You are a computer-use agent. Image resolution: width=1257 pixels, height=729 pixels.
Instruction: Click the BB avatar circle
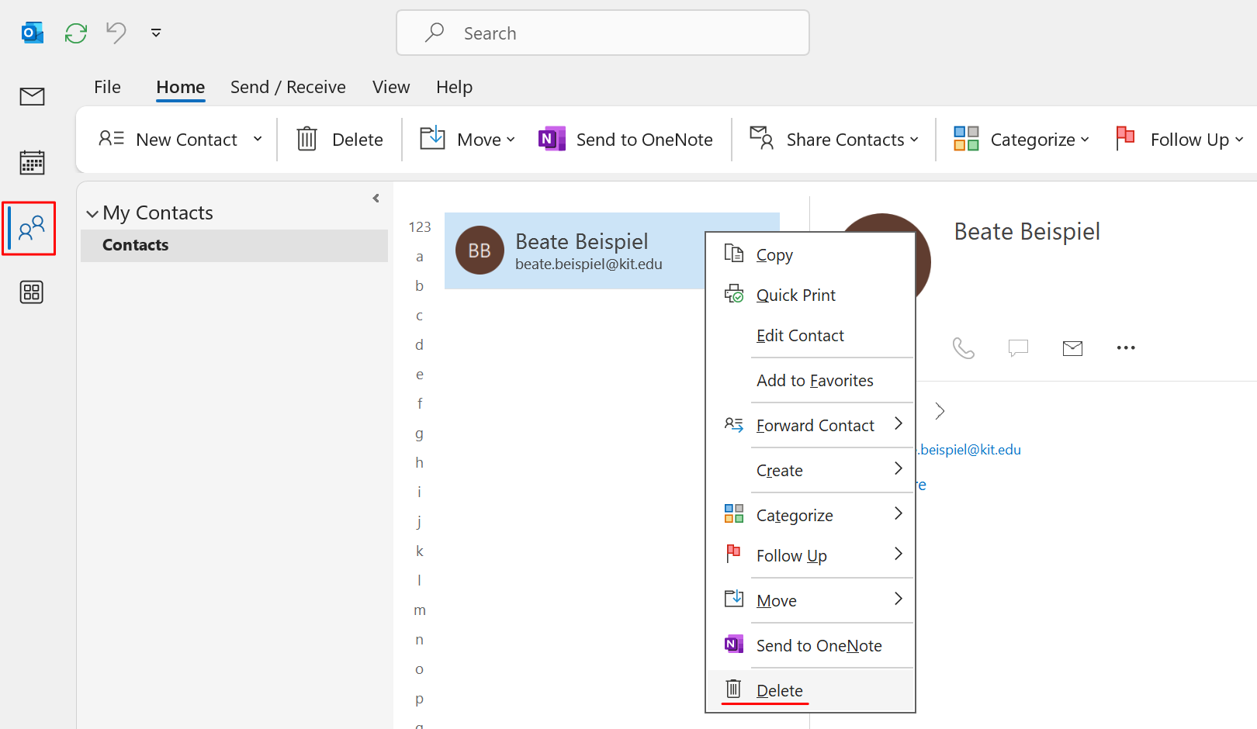[480, 250]
